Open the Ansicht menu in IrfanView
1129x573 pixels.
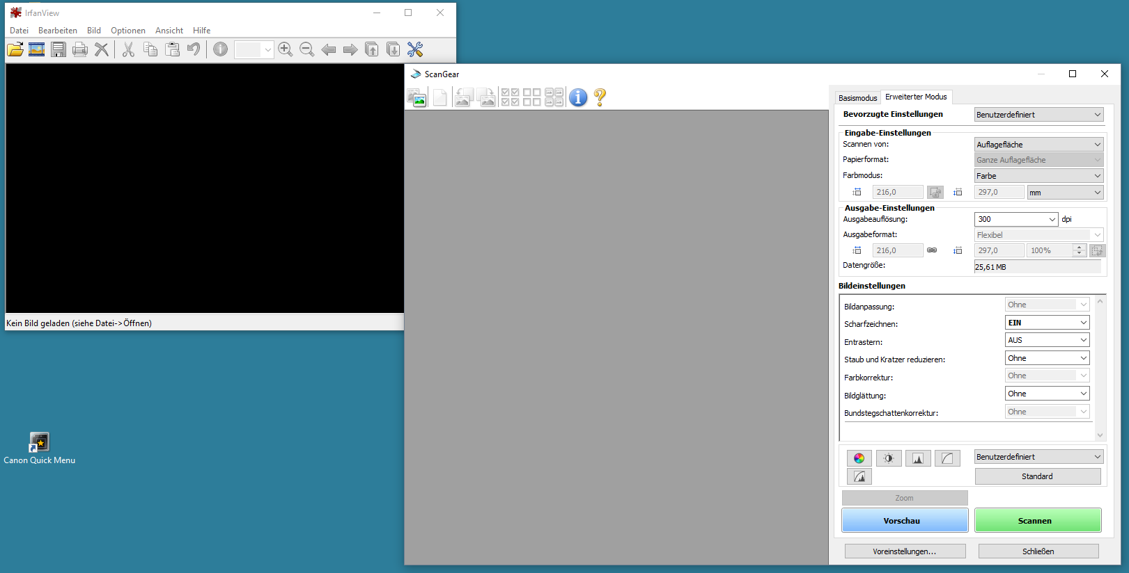[x=169, y=31]
